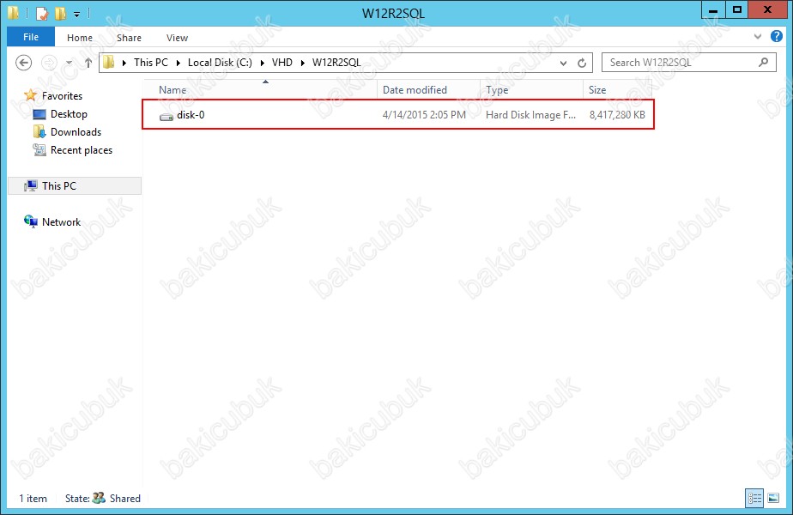The width and height of the screenshot is (793, 515).
Task: Click the Shared state icon
Action: [100, 499]
